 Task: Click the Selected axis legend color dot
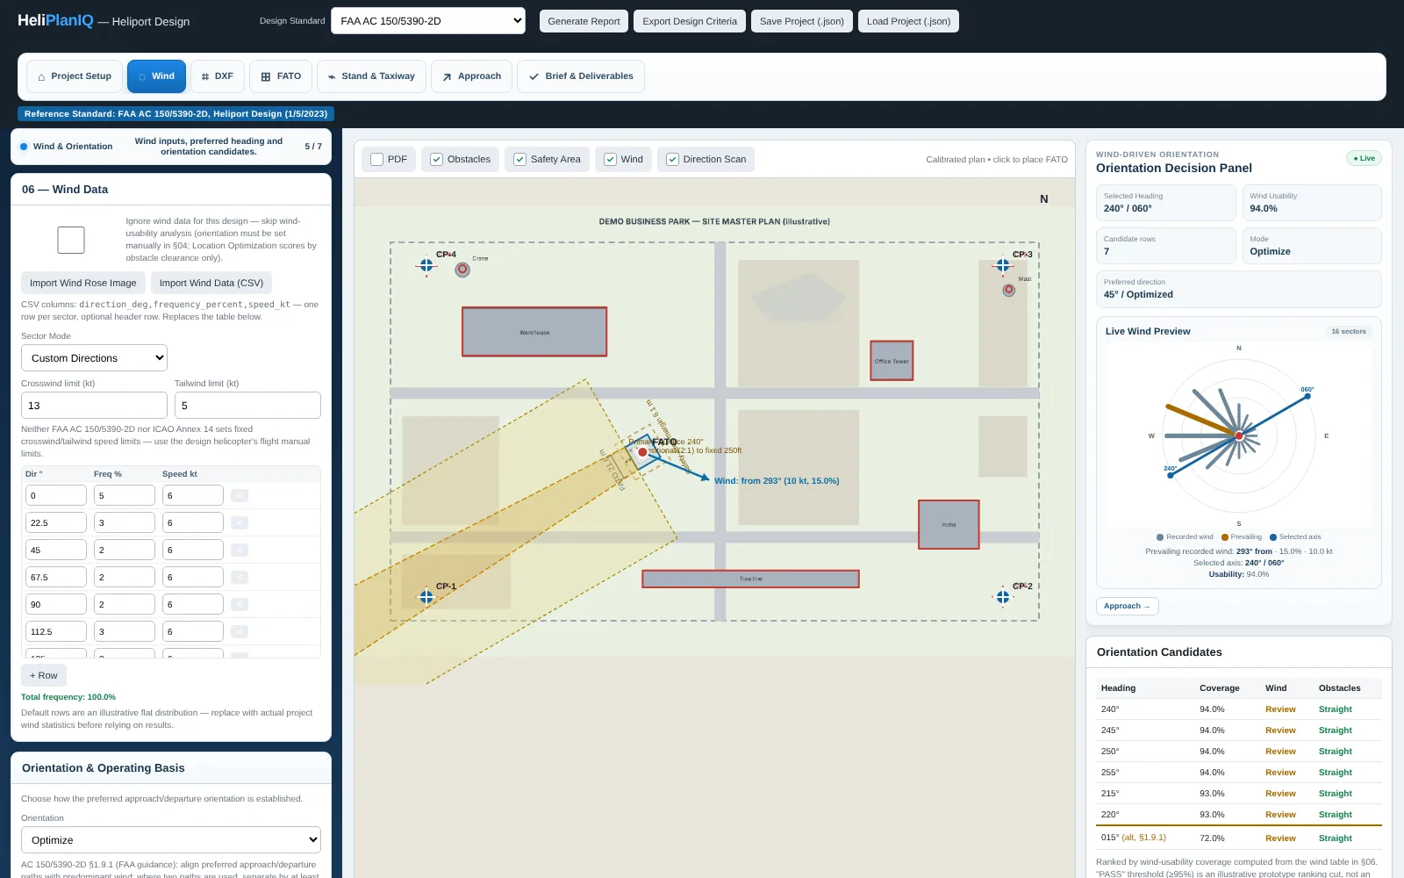click(1273, 537)
